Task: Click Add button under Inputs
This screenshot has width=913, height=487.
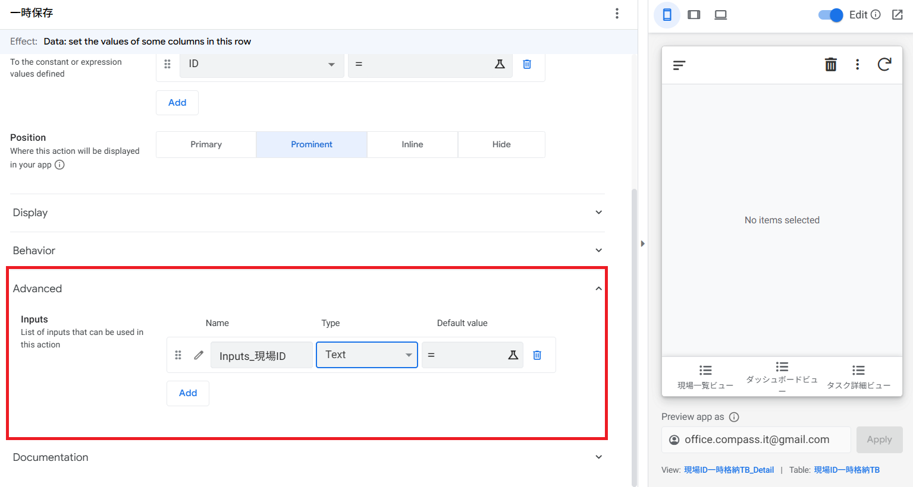Action: click(188, 393)
